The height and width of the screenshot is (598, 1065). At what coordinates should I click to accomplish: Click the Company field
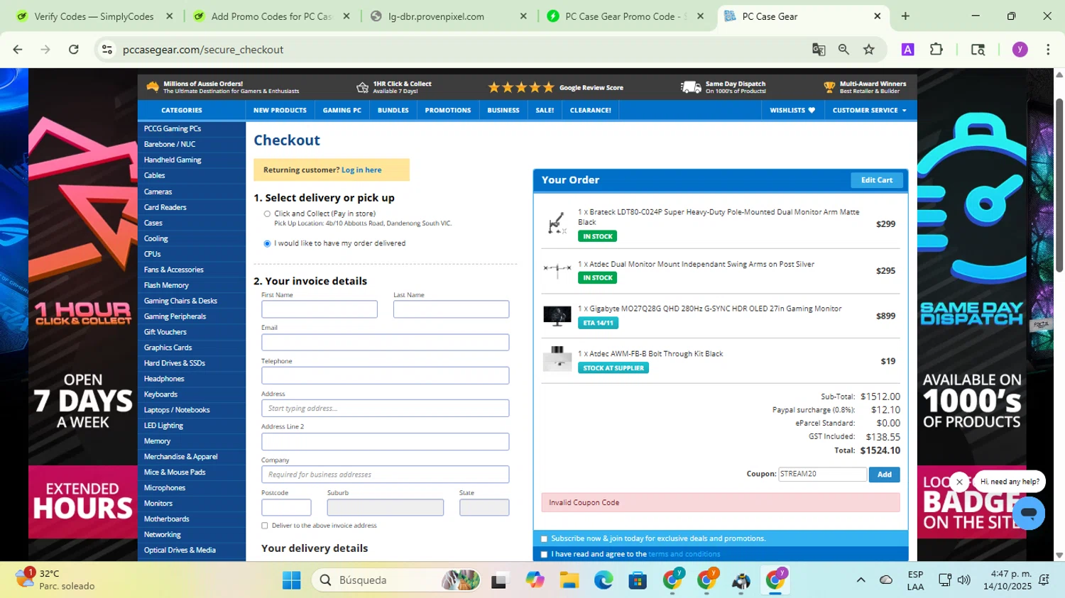pos(385,475)
